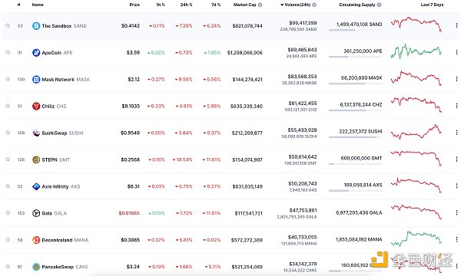Open three-dot menu for Mask Network row

(x=456, y=79)
